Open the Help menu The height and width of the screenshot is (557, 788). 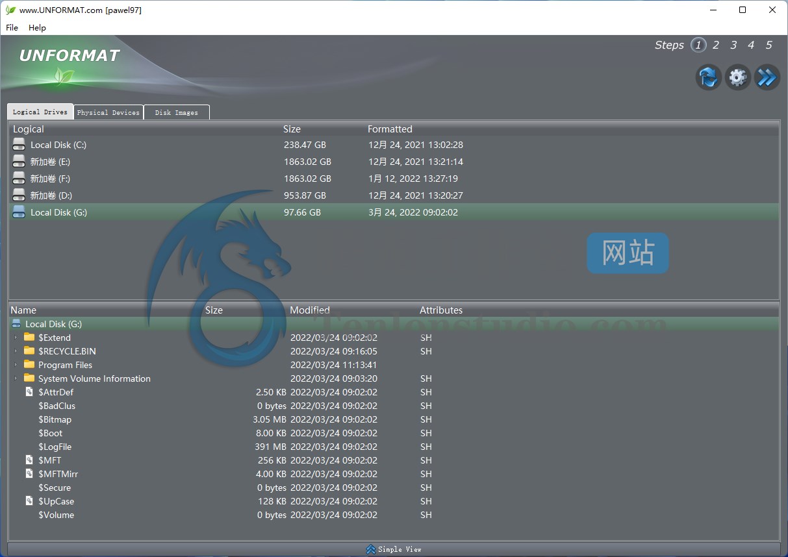pos(38,28)
